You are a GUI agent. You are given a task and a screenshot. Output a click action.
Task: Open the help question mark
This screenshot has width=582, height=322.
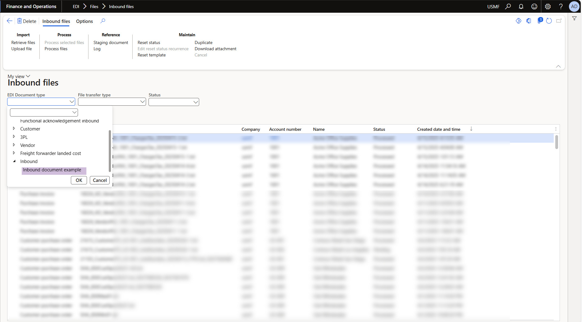[561, 7]
